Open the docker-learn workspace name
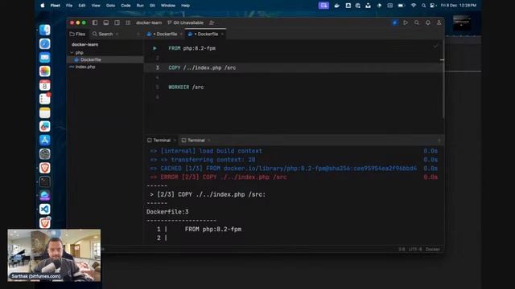 pos(149,22)
